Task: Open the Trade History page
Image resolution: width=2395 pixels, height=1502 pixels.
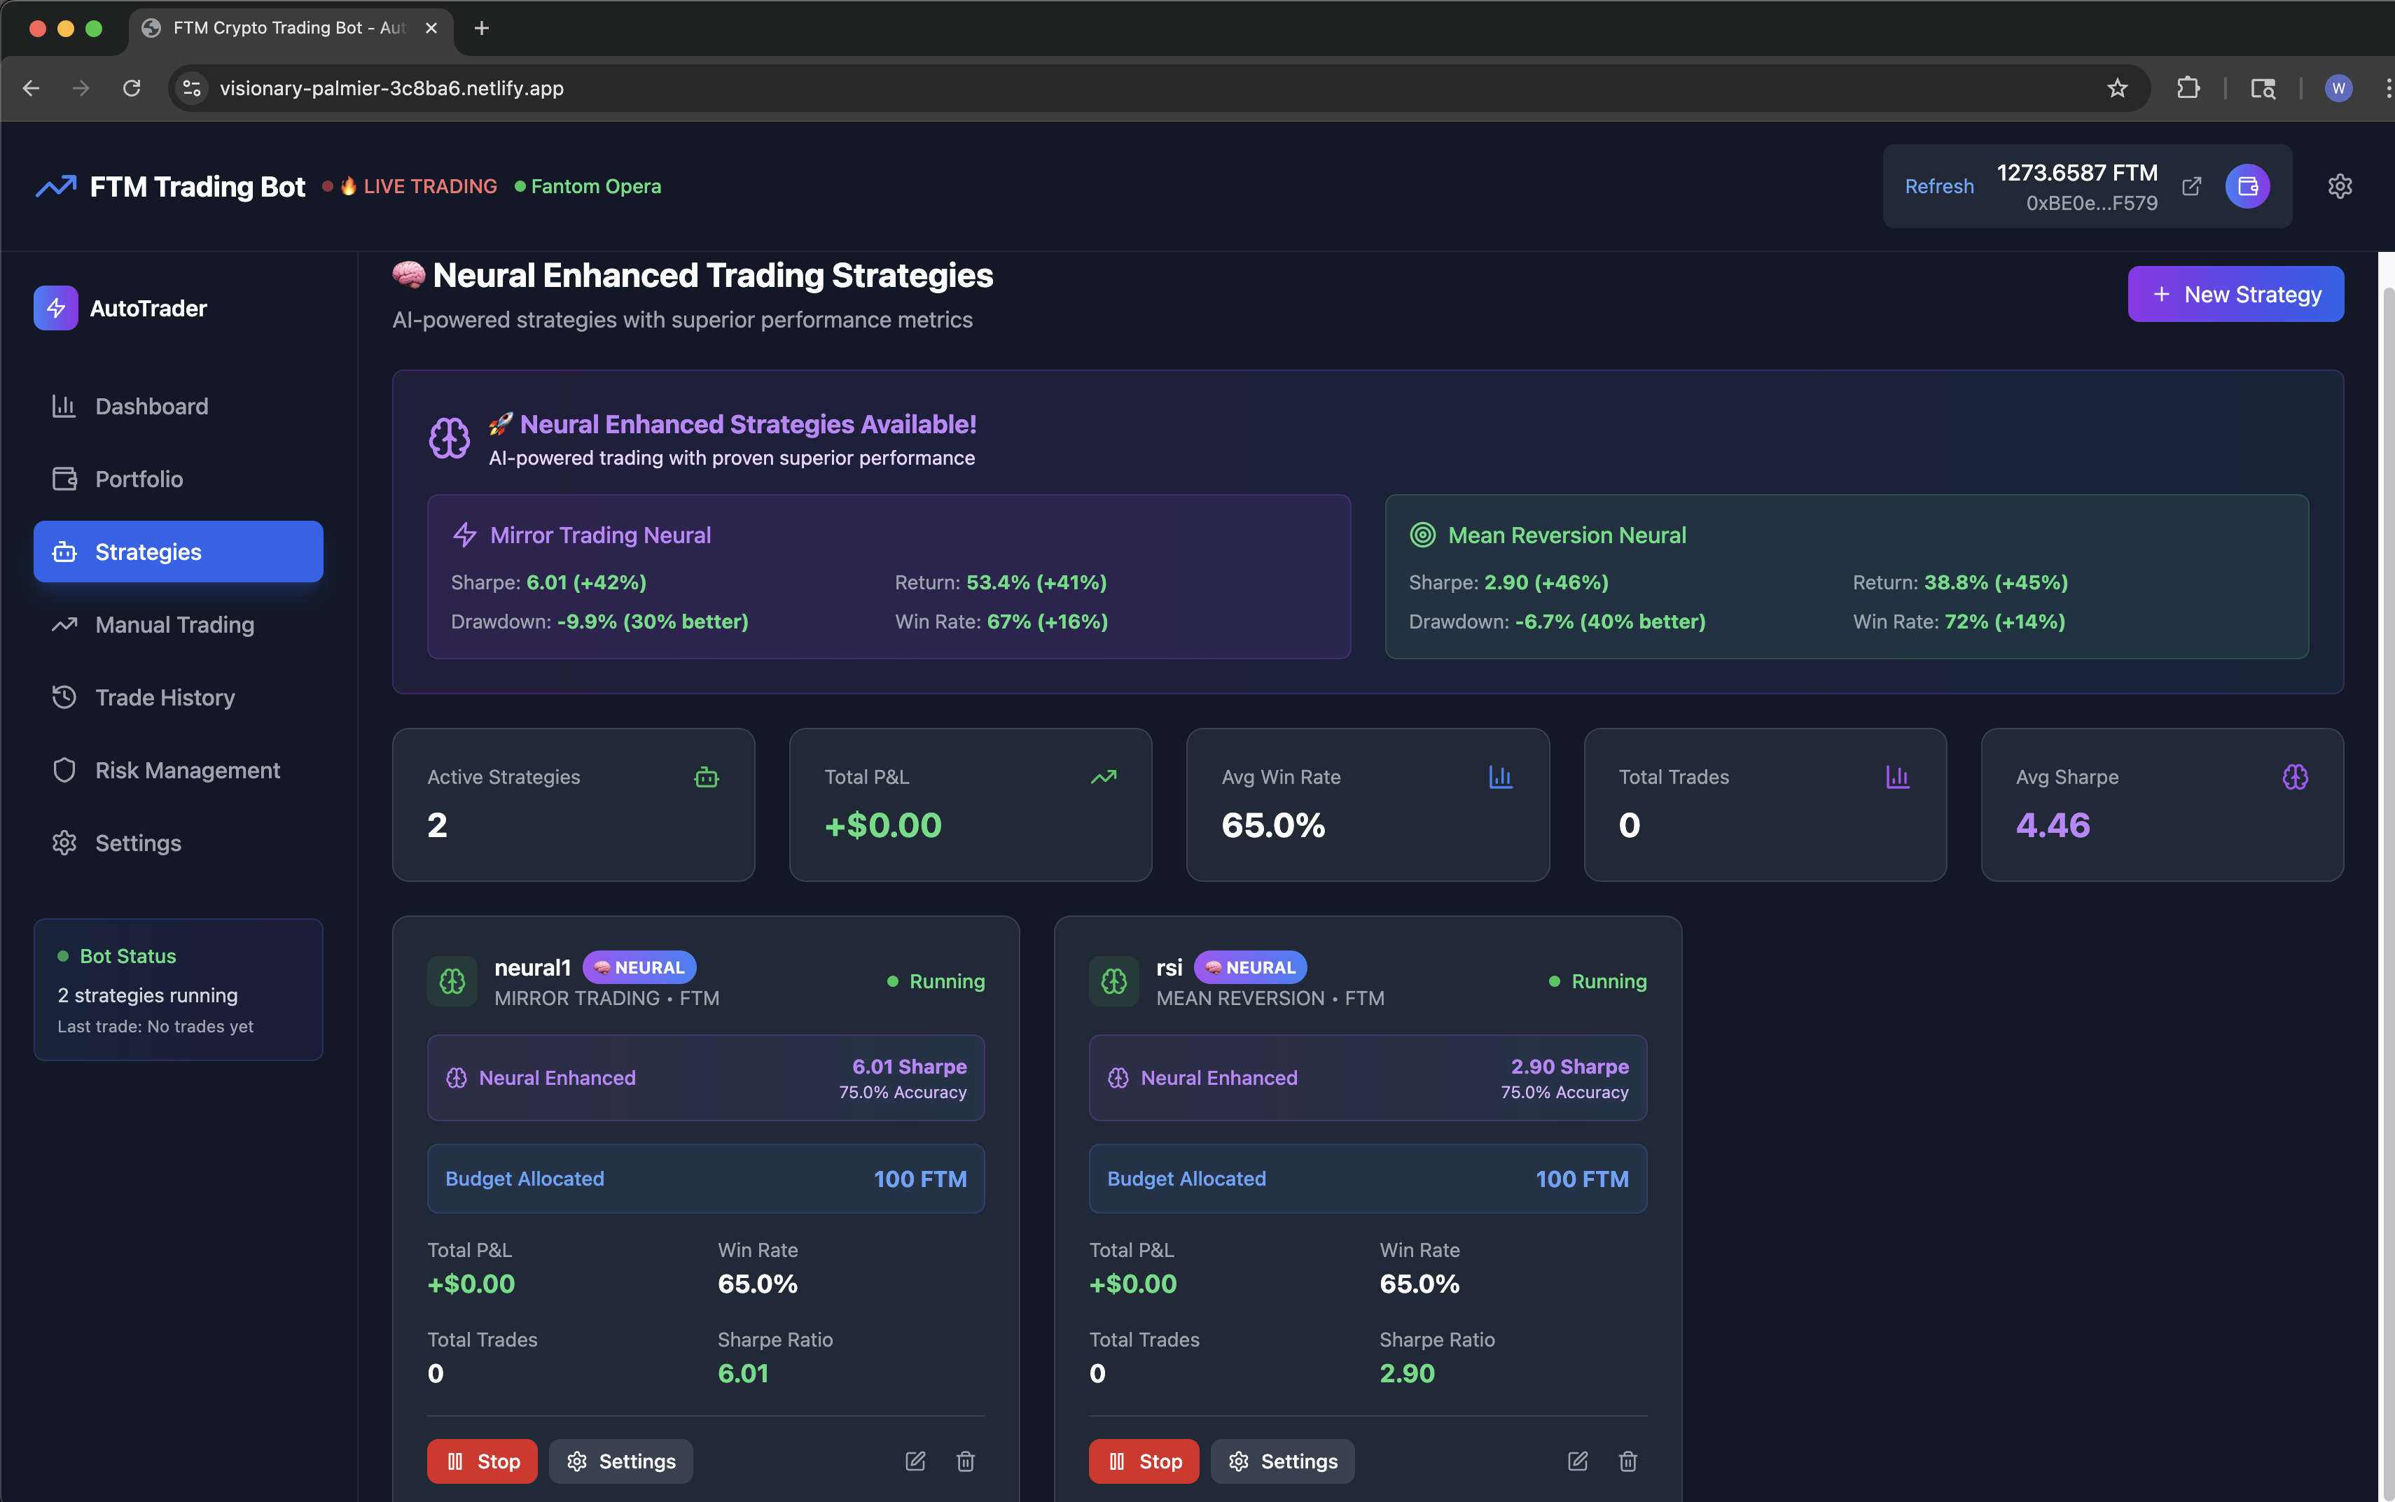Action: [165, 697]
